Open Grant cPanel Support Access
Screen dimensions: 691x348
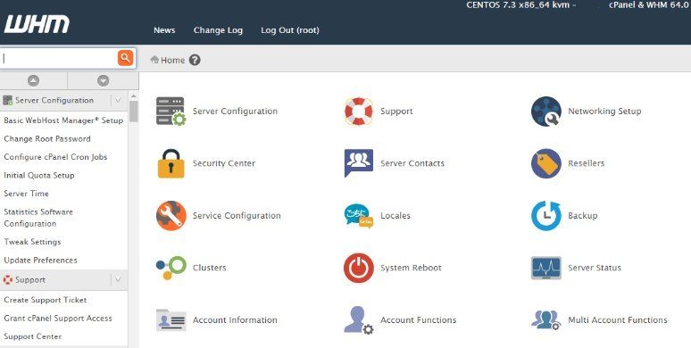(x=58, y=318)
